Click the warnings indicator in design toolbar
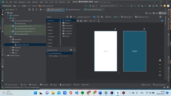Image resolution: width=171 pixels, height=96 pixels. coord(160,17)
